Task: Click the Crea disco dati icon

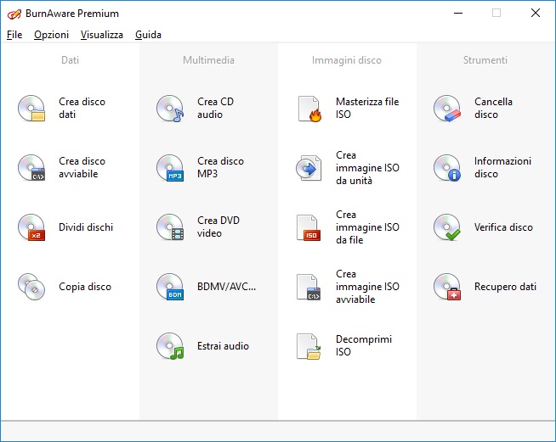Action: pyautogui.click(x=31, y=109)
